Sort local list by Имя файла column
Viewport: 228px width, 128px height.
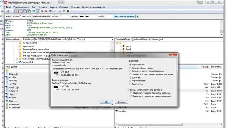coord(11,66)
